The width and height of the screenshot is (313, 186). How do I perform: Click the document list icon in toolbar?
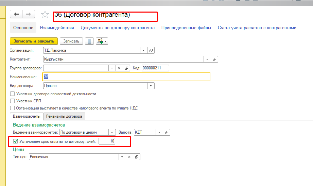(x=89, y=41)
